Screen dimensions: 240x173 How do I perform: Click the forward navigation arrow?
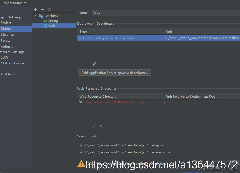5,10
